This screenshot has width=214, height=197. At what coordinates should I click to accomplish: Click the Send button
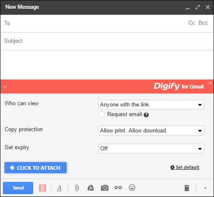pyautogui.click(x=18, y=188)
